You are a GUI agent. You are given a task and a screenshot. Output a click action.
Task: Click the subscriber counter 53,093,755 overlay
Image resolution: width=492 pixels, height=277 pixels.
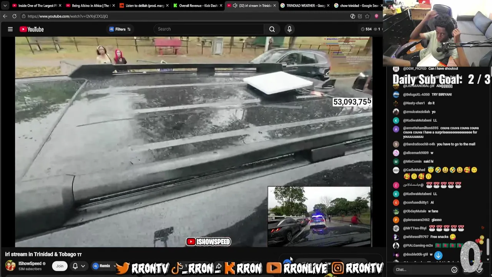(x=352, y=102)
